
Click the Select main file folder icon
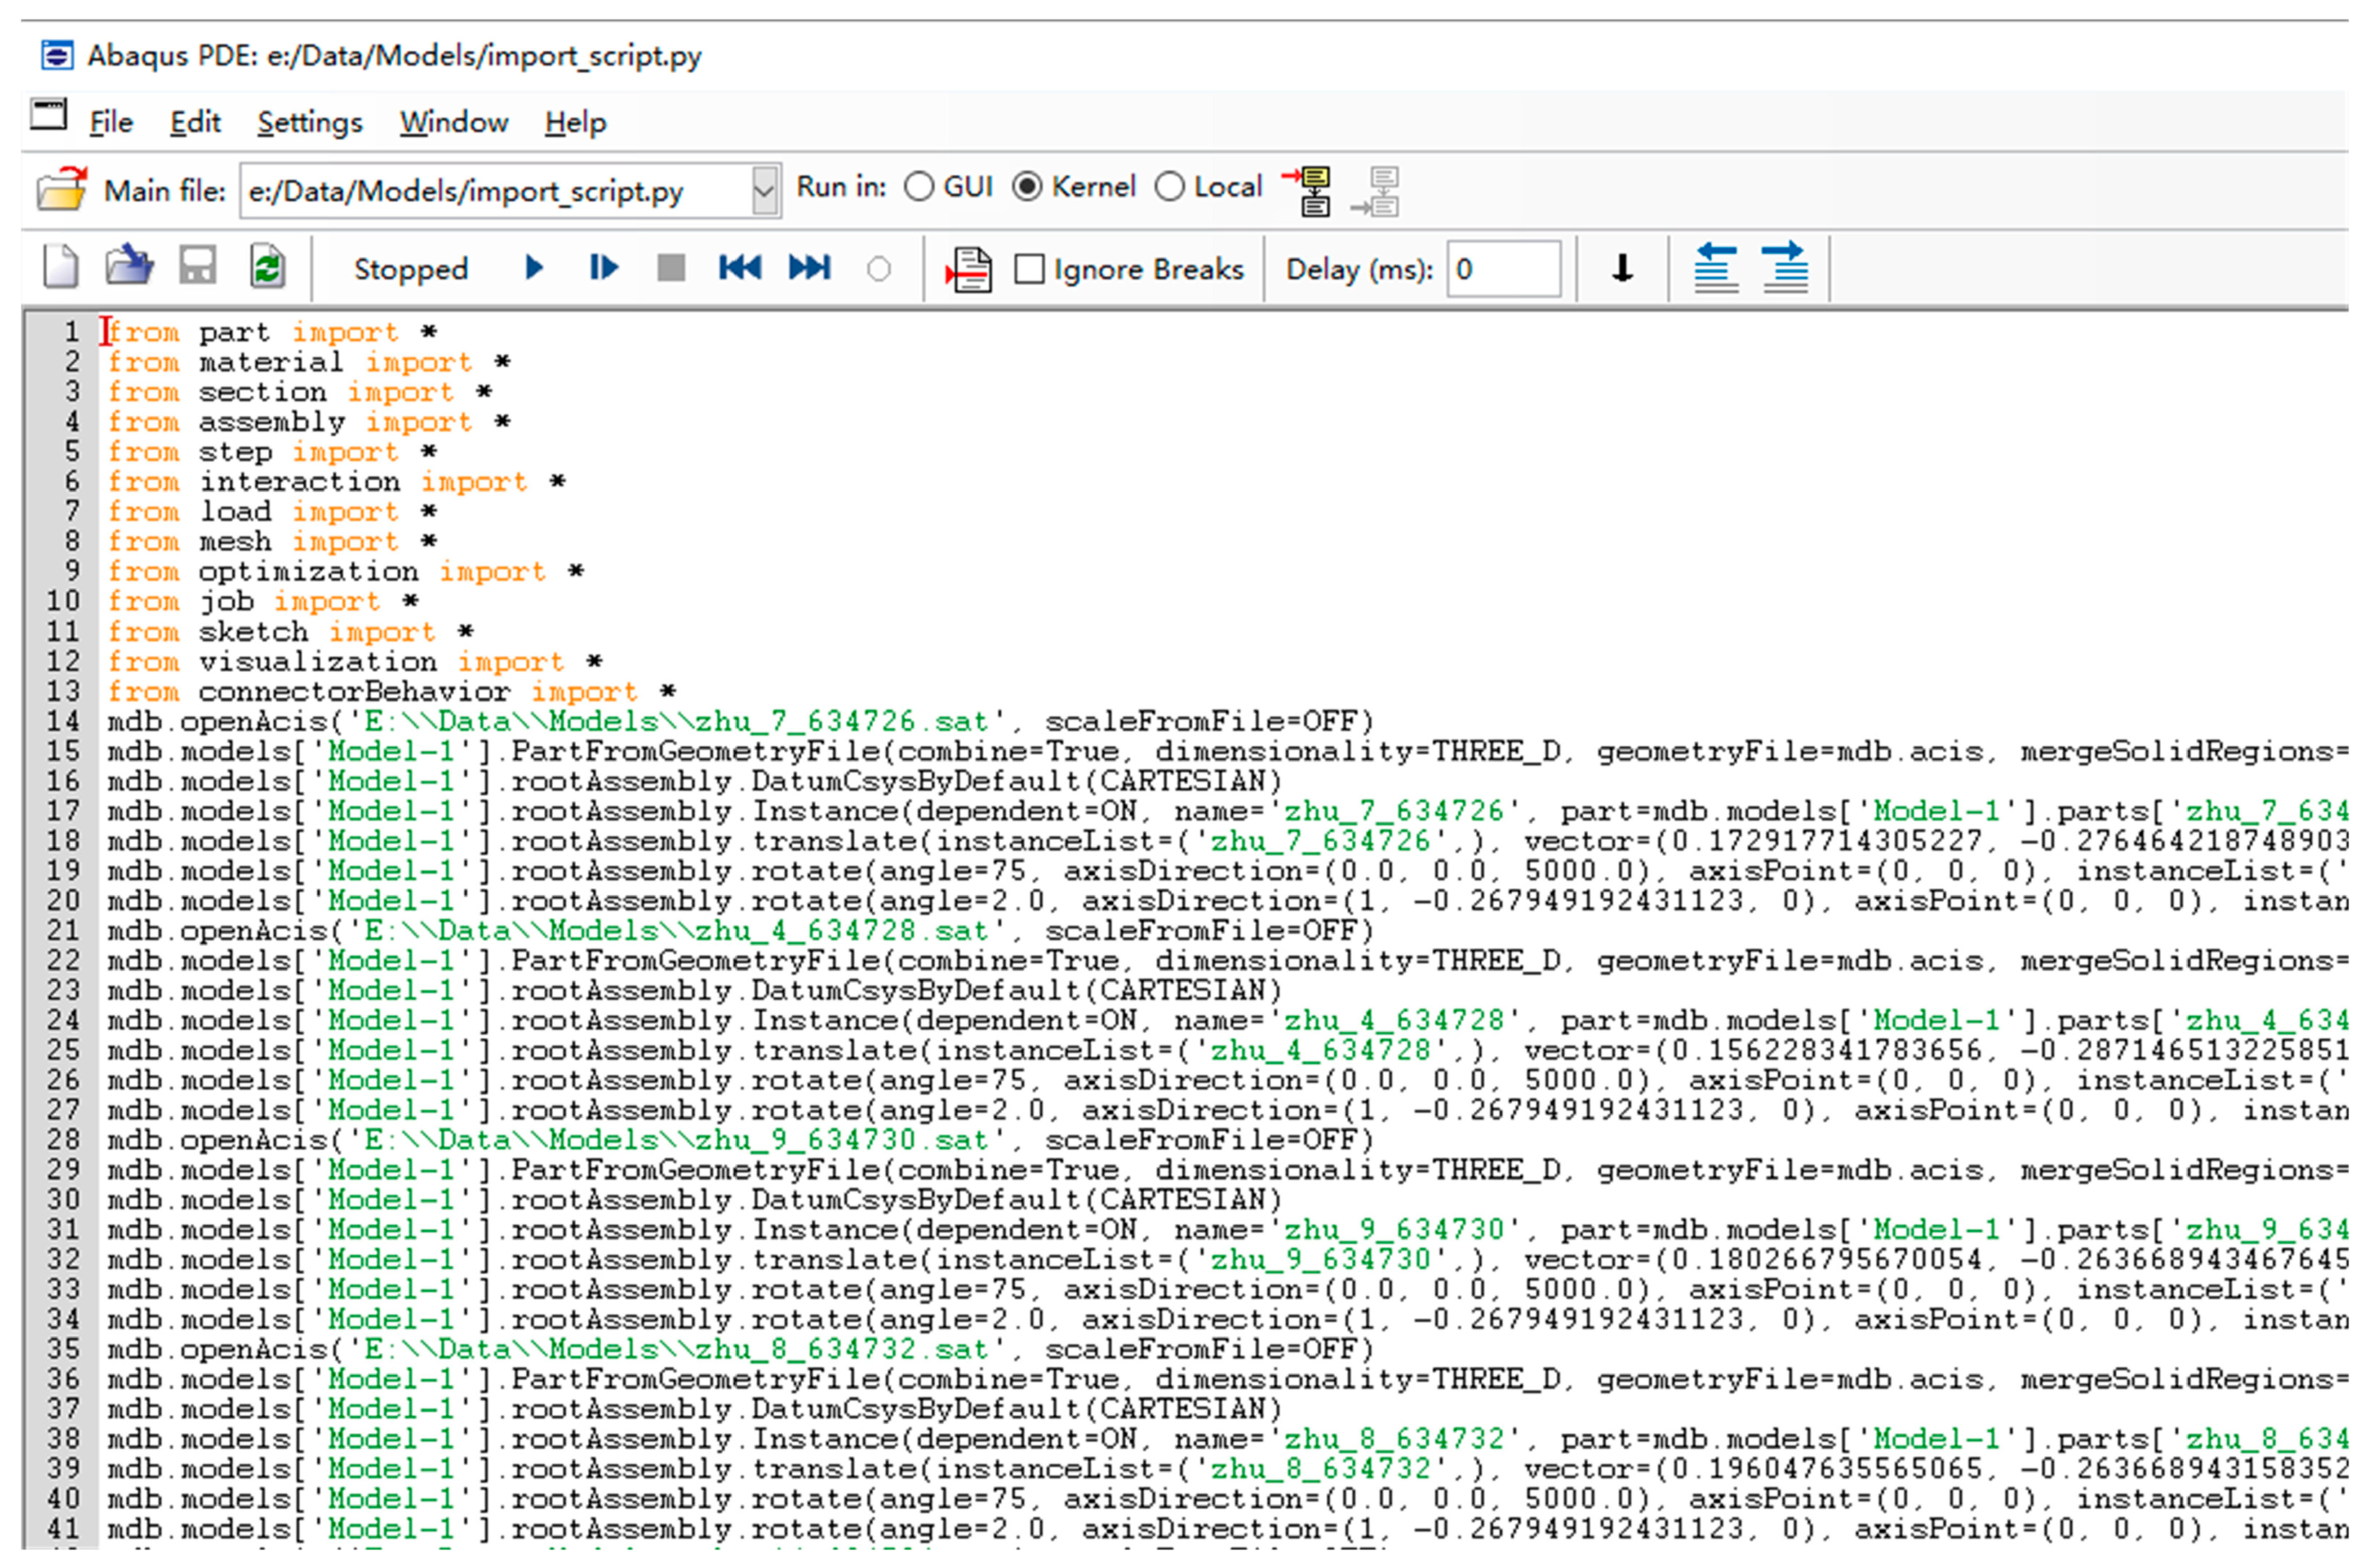61,189
